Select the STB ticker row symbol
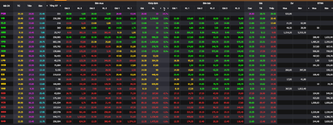 click(3, 116)
